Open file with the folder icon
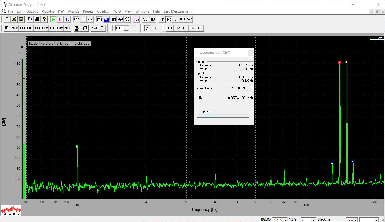Screen dimensions: 385x222 click(14, 19)
